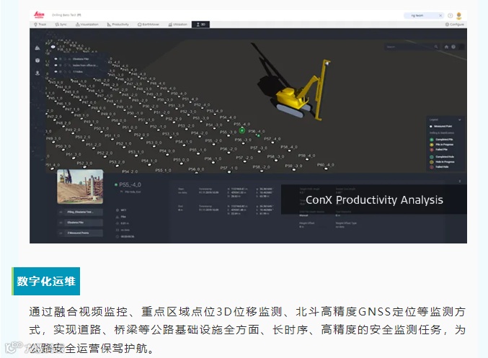
Task: Select the green highlighted P55_-4_0 point marker
Action: [241, 130]
